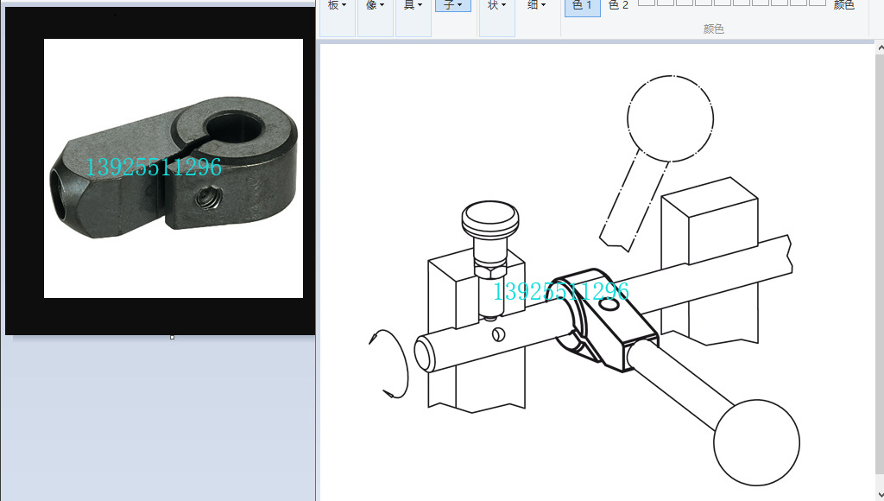Expand the shapes (状) dropdown
Viewport: 884px width, 501px height.
pyautogui.click(x=496, y=5)
